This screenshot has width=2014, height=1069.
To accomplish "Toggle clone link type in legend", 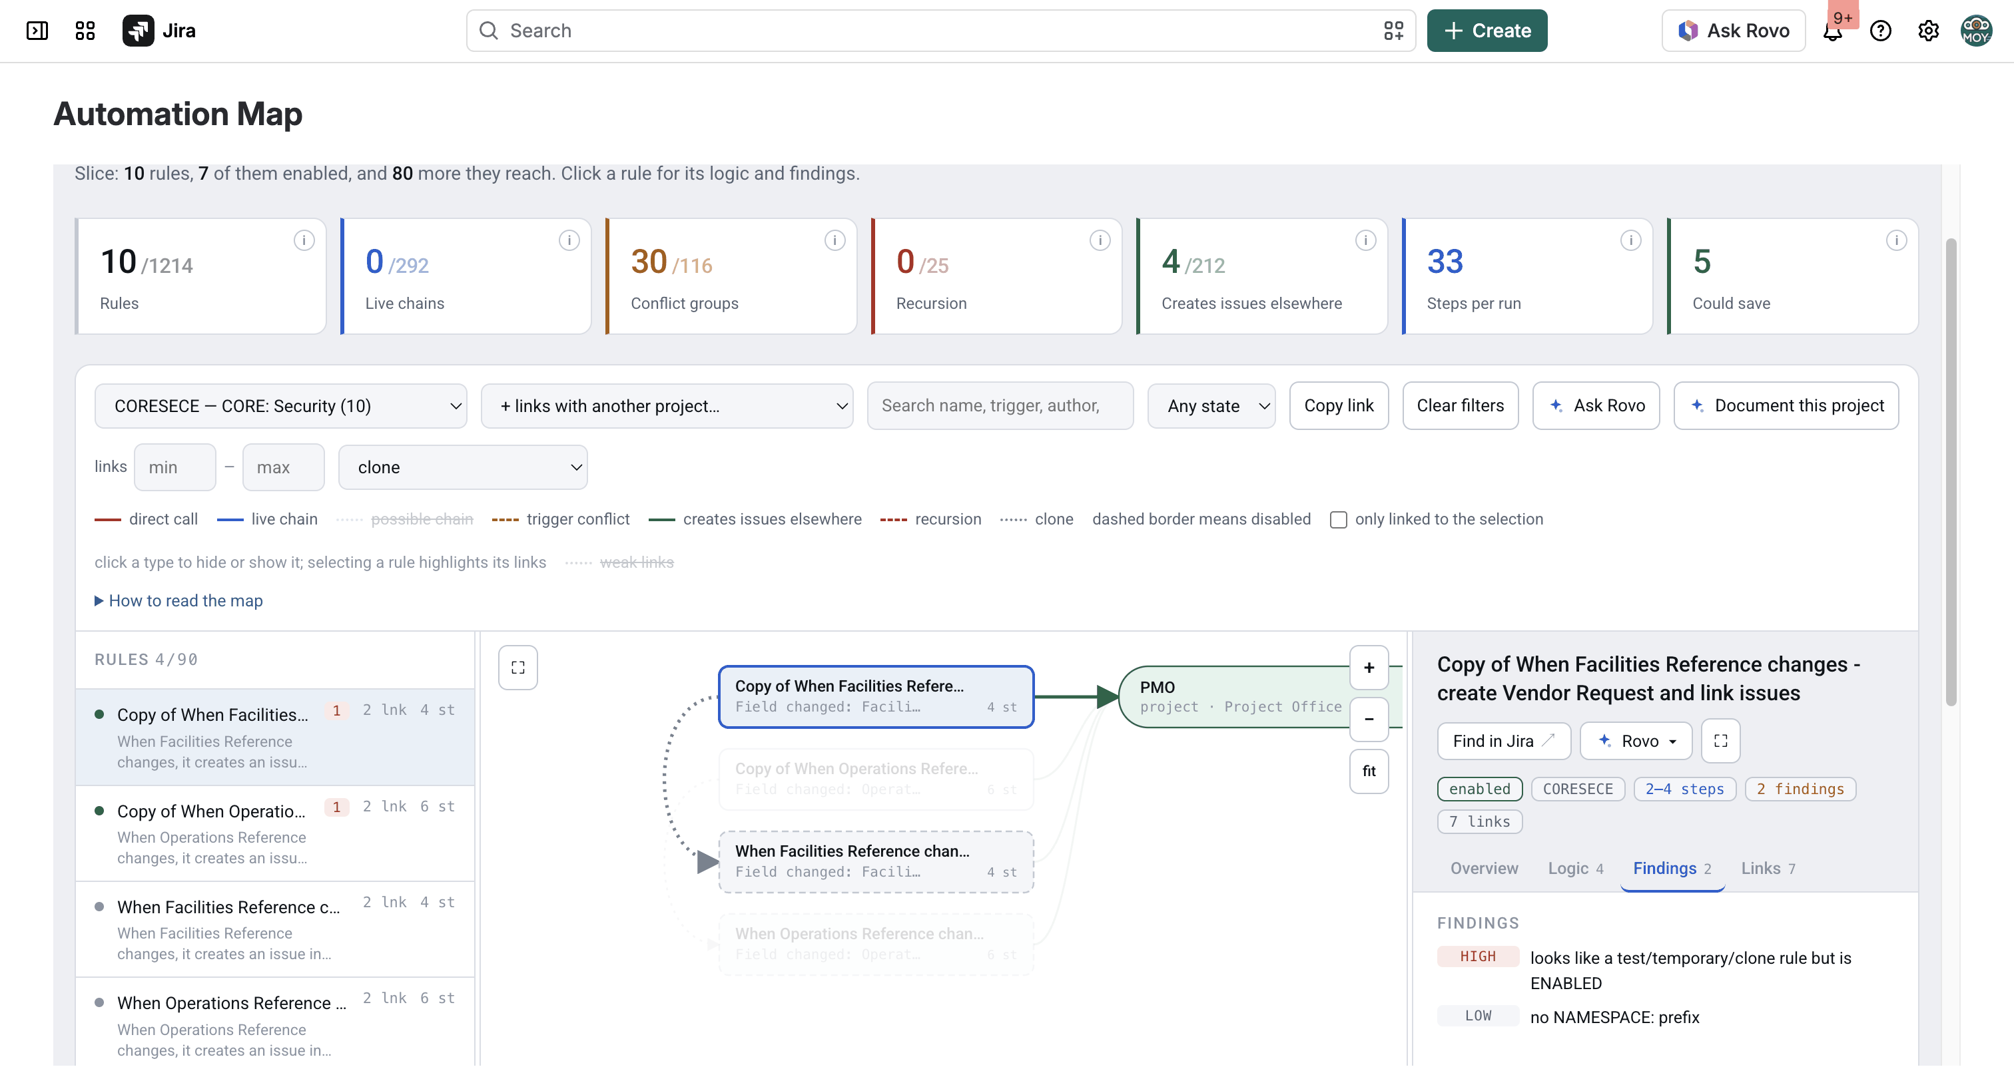I will [1037, 519].
